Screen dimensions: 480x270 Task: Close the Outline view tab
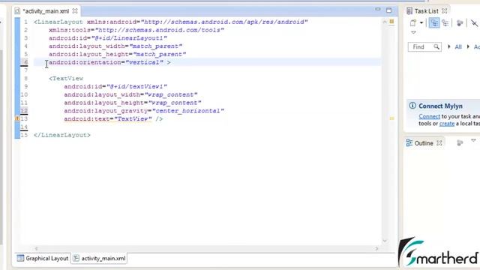[x=439, y=143]
